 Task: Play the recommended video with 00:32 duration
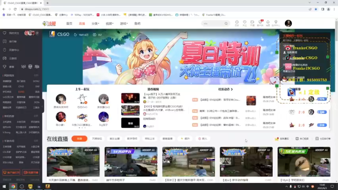[130, 123]
